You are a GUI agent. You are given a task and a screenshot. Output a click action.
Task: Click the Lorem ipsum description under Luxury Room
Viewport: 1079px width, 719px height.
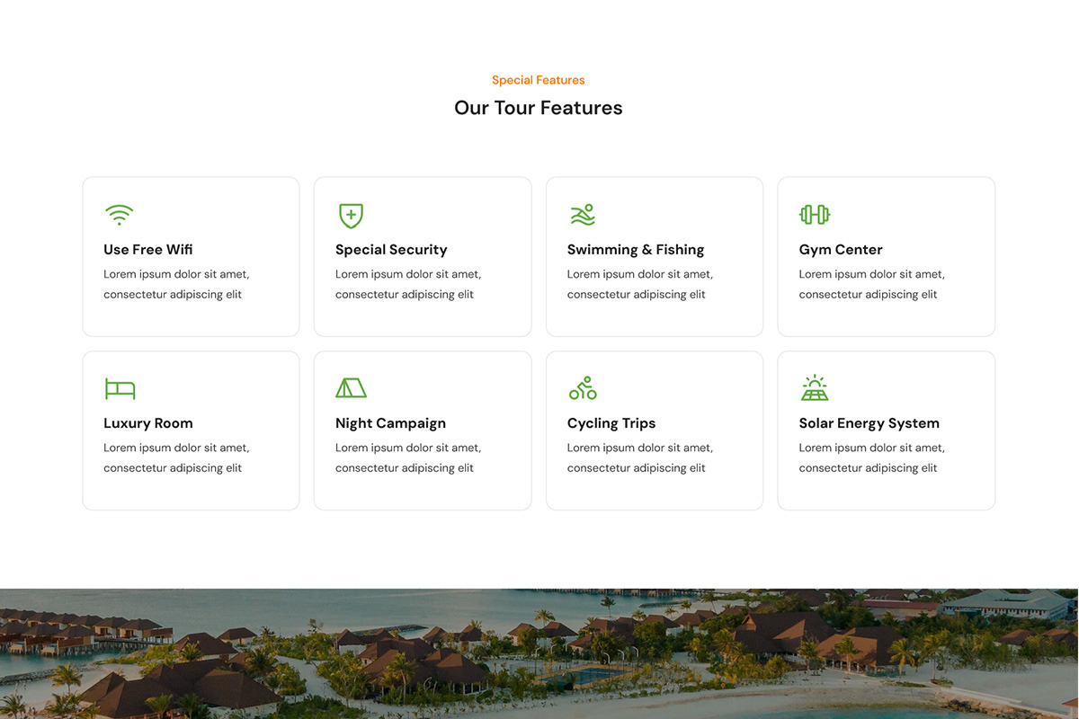[x=176, y=457]
